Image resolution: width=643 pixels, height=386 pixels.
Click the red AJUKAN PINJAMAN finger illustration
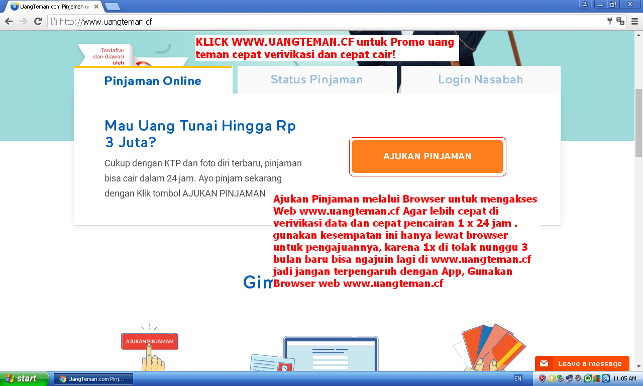(150, 347)
